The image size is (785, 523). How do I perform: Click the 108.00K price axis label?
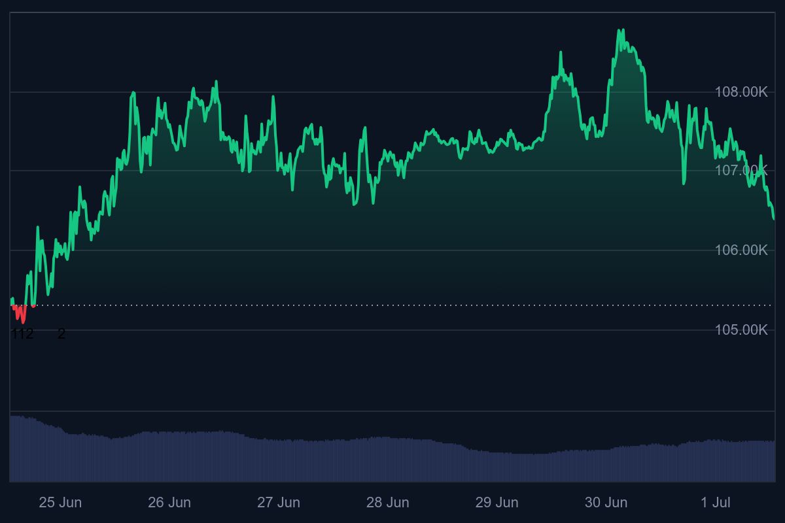(x=741, y=92)
